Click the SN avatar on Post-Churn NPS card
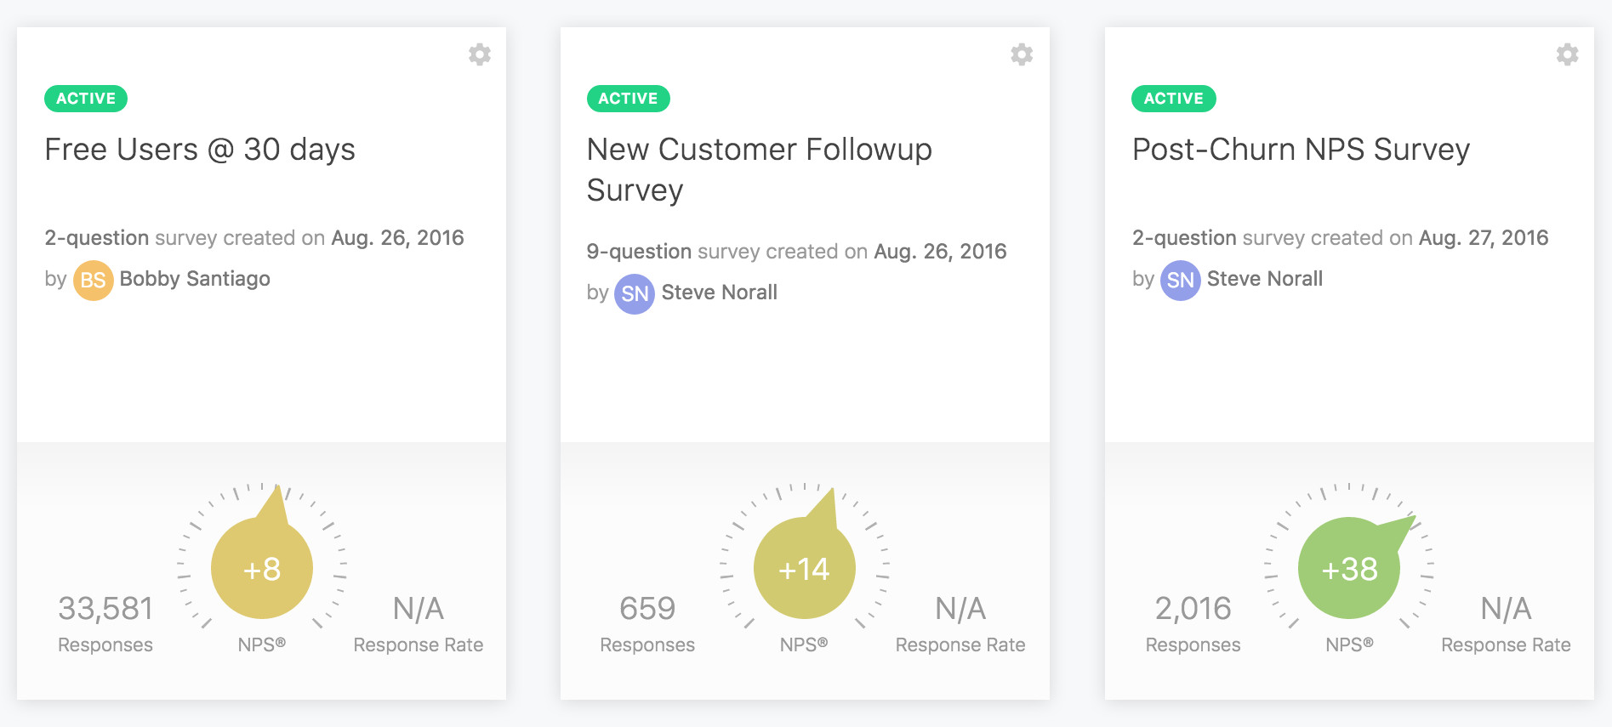 (1180, 280)
